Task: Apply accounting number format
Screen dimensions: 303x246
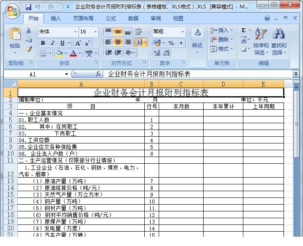Action: point(157,43)
